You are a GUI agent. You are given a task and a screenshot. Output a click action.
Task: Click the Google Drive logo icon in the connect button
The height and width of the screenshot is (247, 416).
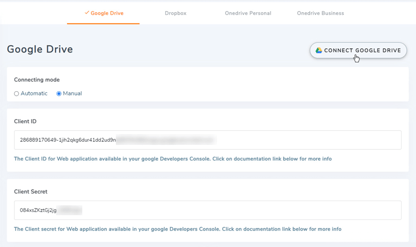click(319, 51)
